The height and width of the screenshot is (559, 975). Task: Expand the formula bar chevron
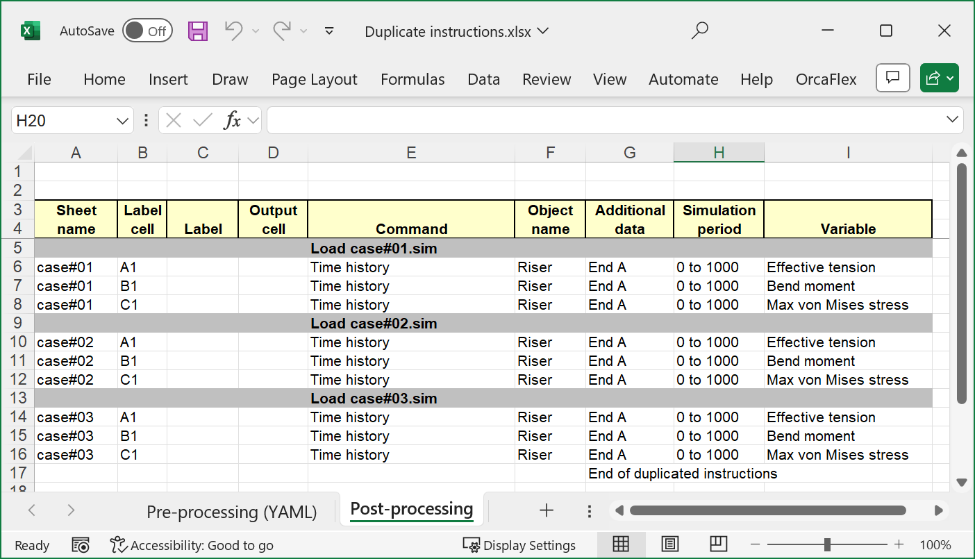(x=953, y=120)
